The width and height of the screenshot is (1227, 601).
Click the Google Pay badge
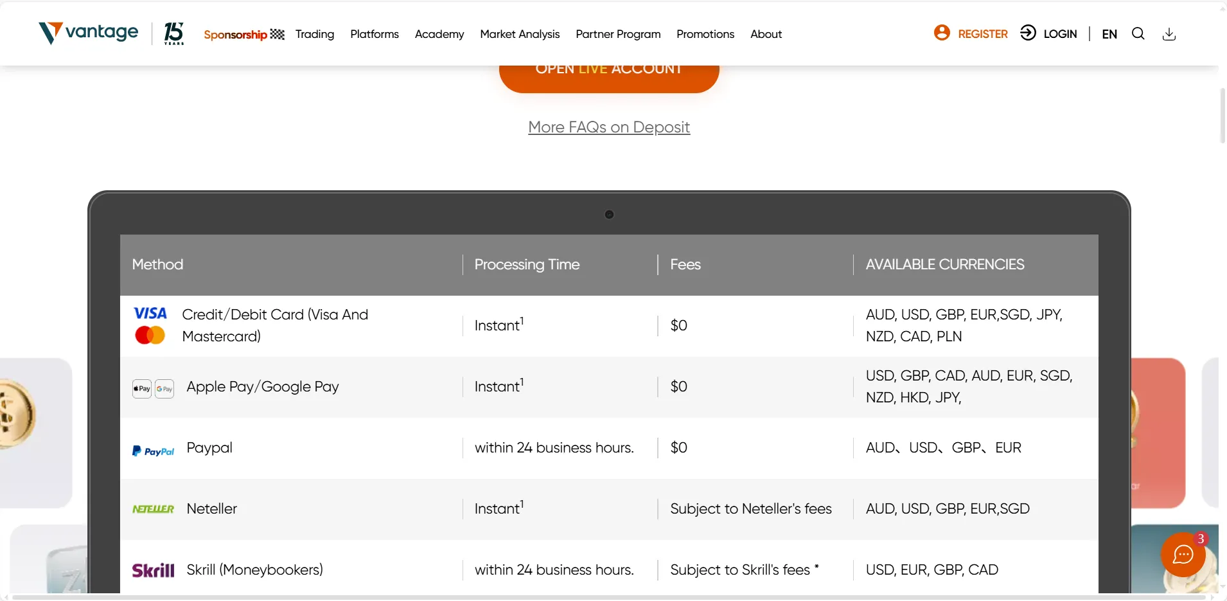pyautogui.click(x=164, y=389)
